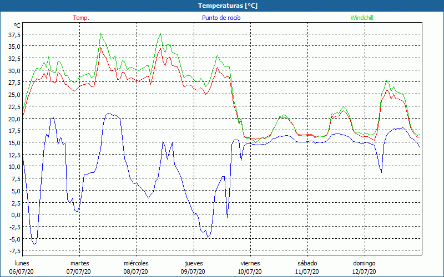Viewport: 444px width, 277px height.
Task: Click the 27,5 y-axis value
Action: click(14, 83)
